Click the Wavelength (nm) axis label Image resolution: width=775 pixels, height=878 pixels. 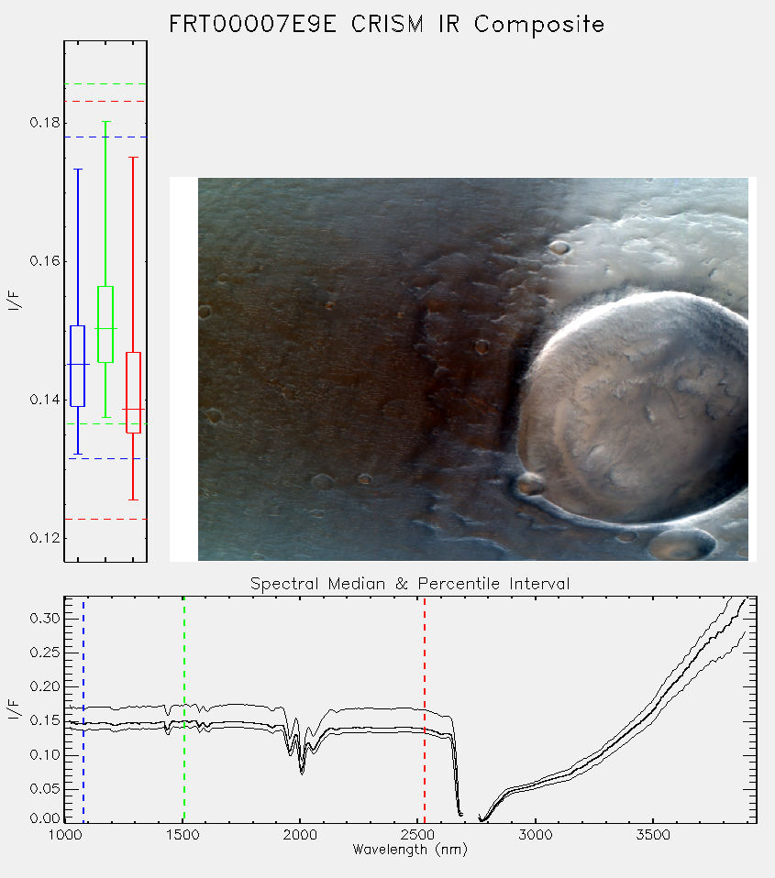[x=410, y=850]
